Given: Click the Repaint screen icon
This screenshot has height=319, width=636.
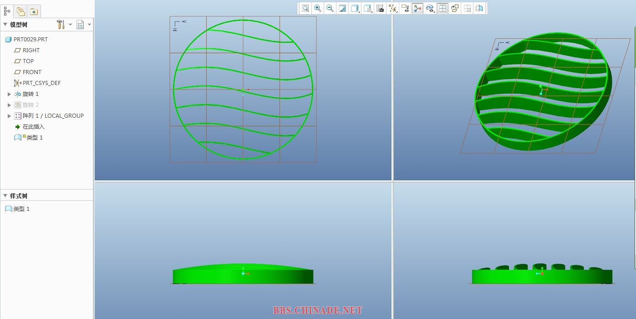Looking at the screenshot, I should 342,8.
